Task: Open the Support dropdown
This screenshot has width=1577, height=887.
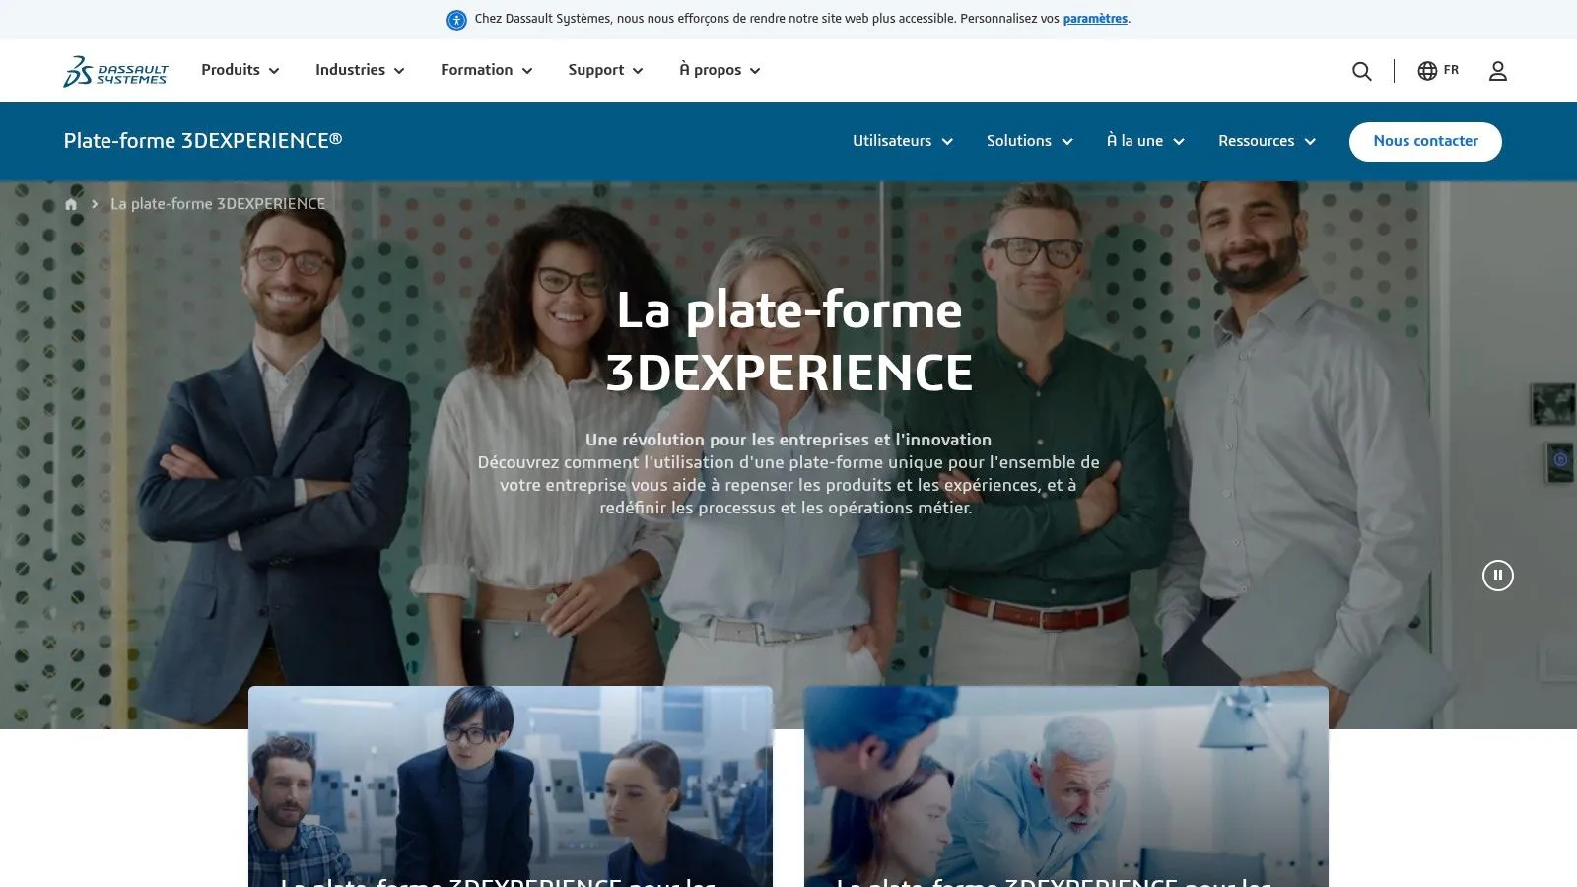Action: pyautogui.click(x=605, y=70)
